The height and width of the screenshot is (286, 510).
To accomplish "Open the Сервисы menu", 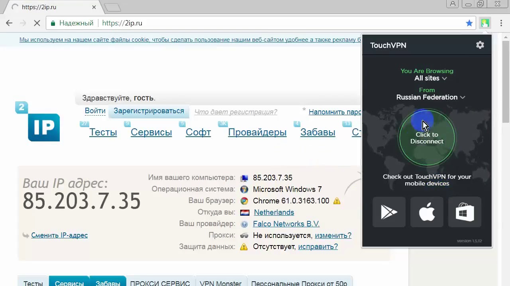I will click(x=151, y=132).
